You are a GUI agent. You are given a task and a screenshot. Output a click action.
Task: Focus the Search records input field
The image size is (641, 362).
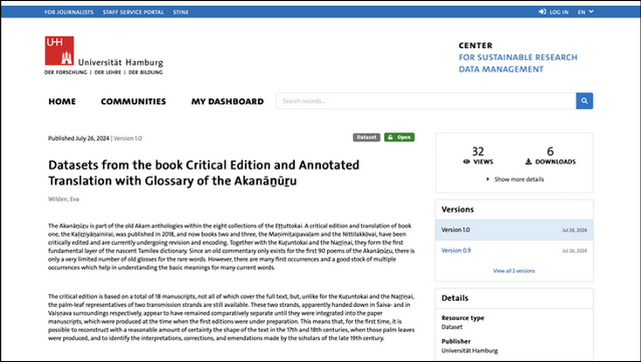(x=425, y=101)
